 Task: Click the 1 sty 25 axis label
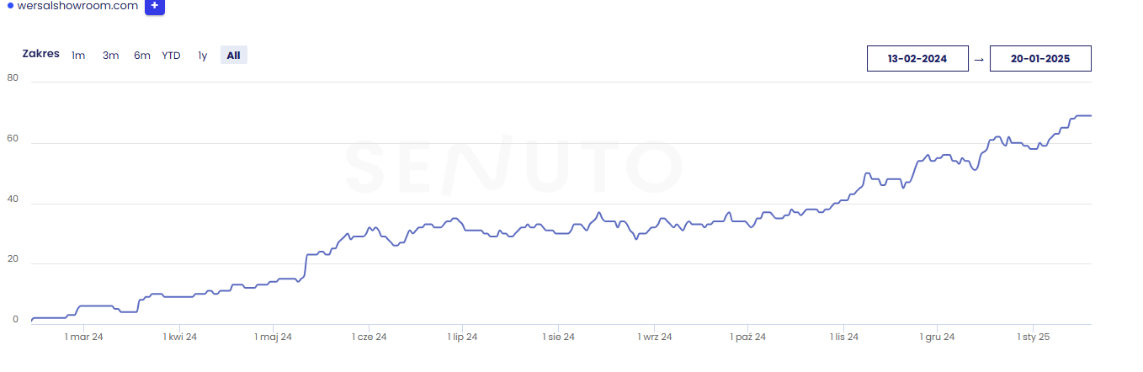(x=1033, y=337)
